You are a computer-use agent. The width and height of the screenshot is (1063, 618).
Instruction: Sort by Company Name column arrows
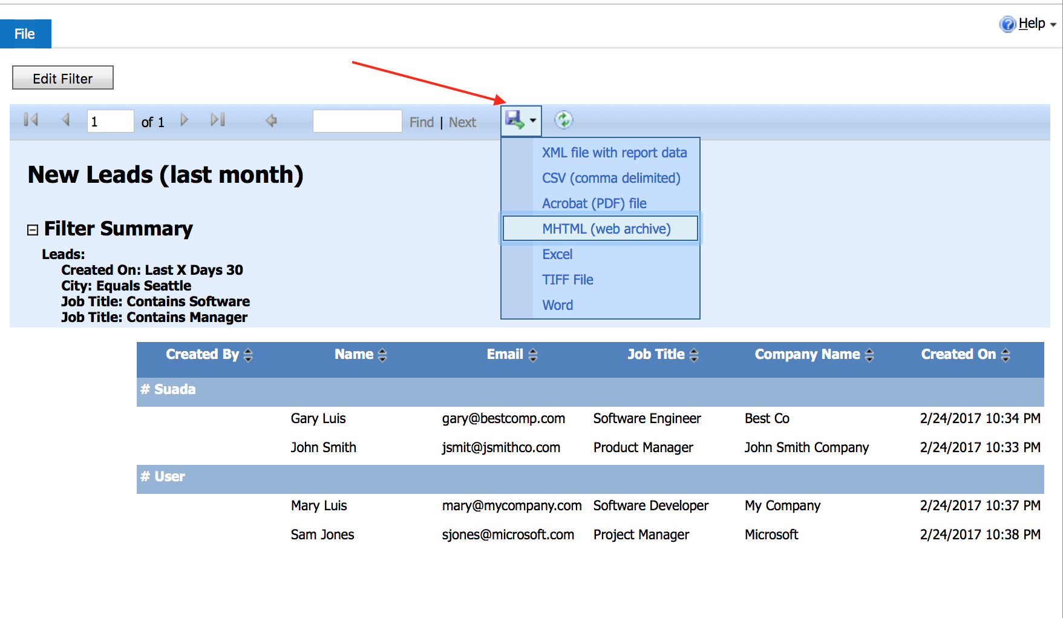pos(869,355)
